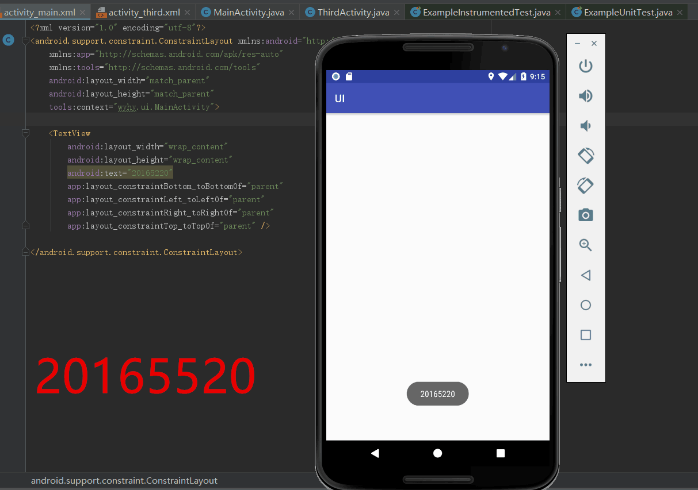This screenshot has height=490, width=698.
Task: Tap Android recents square on phone screen
Action: (500, 453)
